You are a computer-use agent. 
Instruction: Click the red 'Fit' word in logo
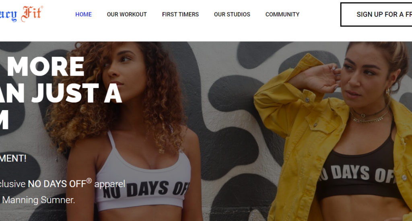point(31,14)
